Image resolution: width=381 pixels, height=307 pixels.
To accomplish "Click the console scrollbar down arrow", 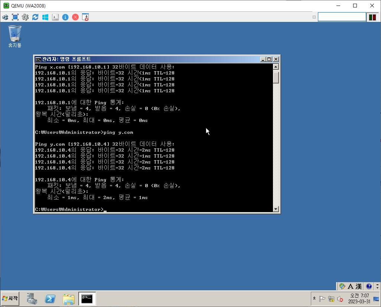I will coord(276,209).
